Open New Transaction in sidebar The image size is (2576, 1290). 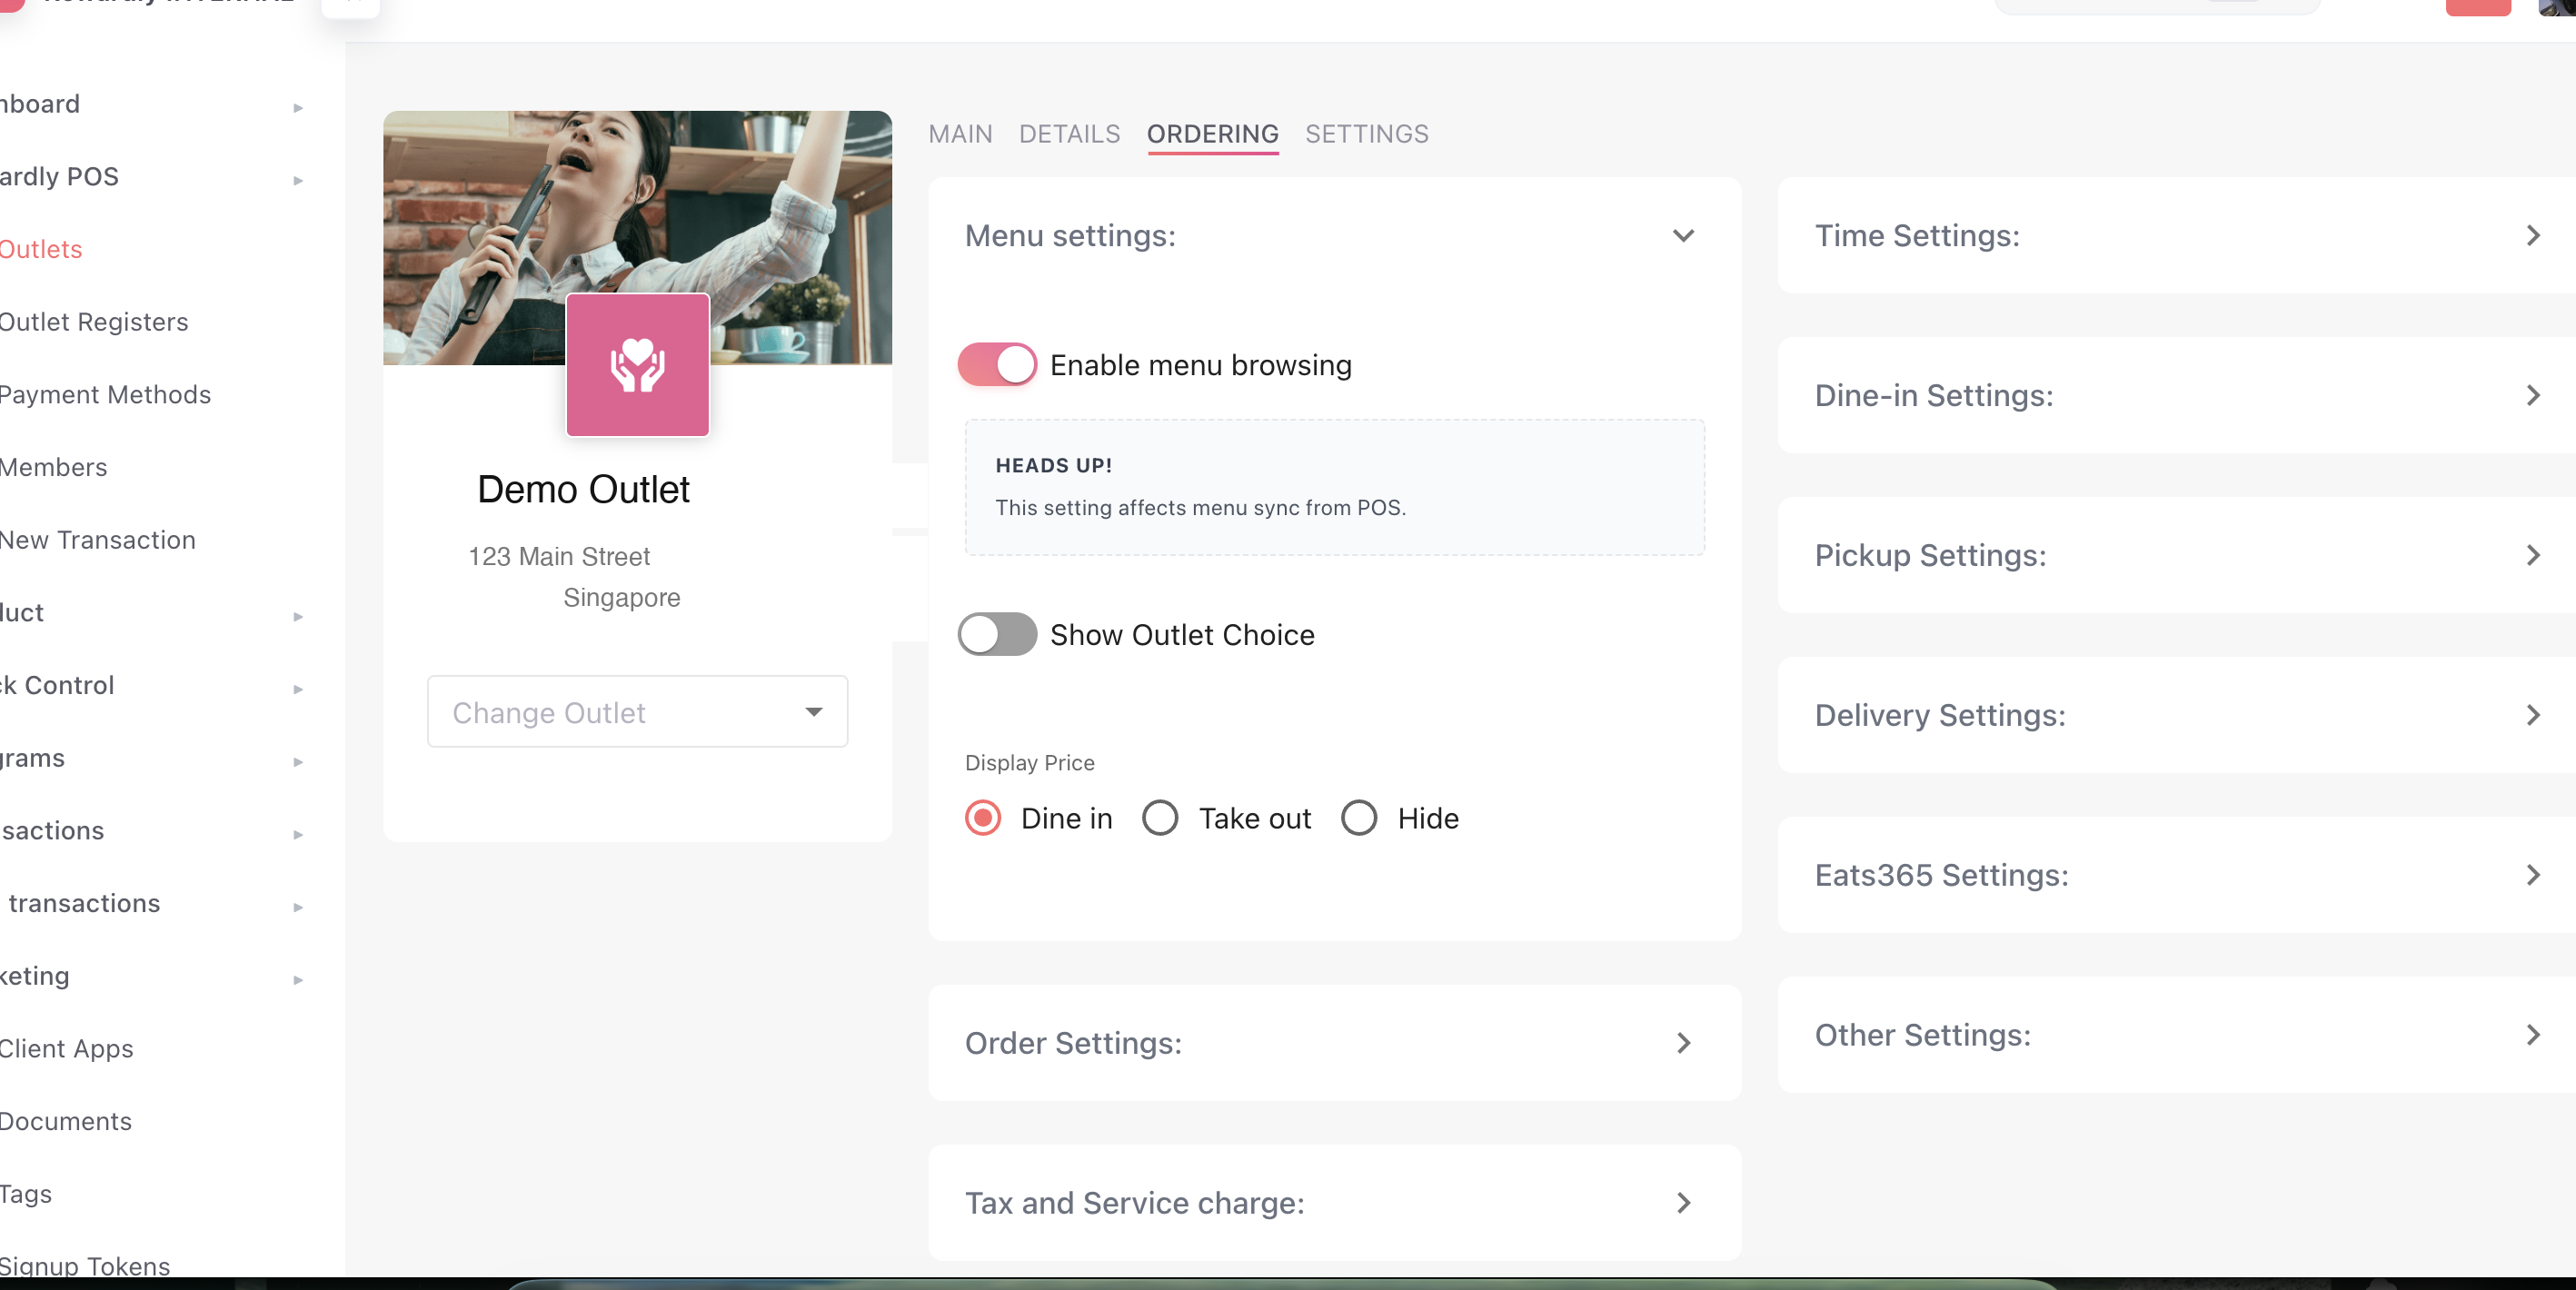pos(97,540)
